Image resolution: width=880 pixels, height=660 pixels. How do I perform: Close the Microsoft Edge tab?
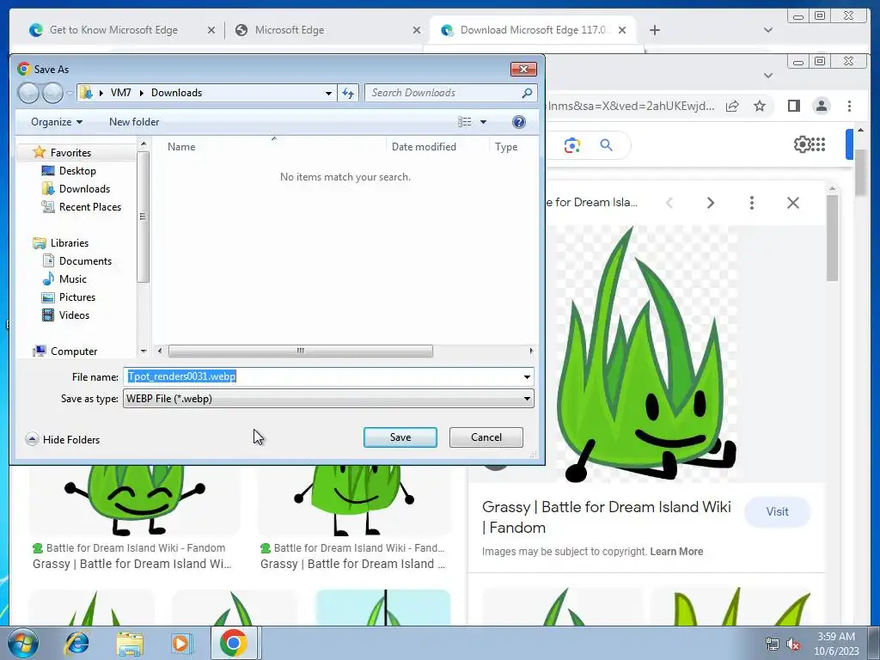[417, 30]
